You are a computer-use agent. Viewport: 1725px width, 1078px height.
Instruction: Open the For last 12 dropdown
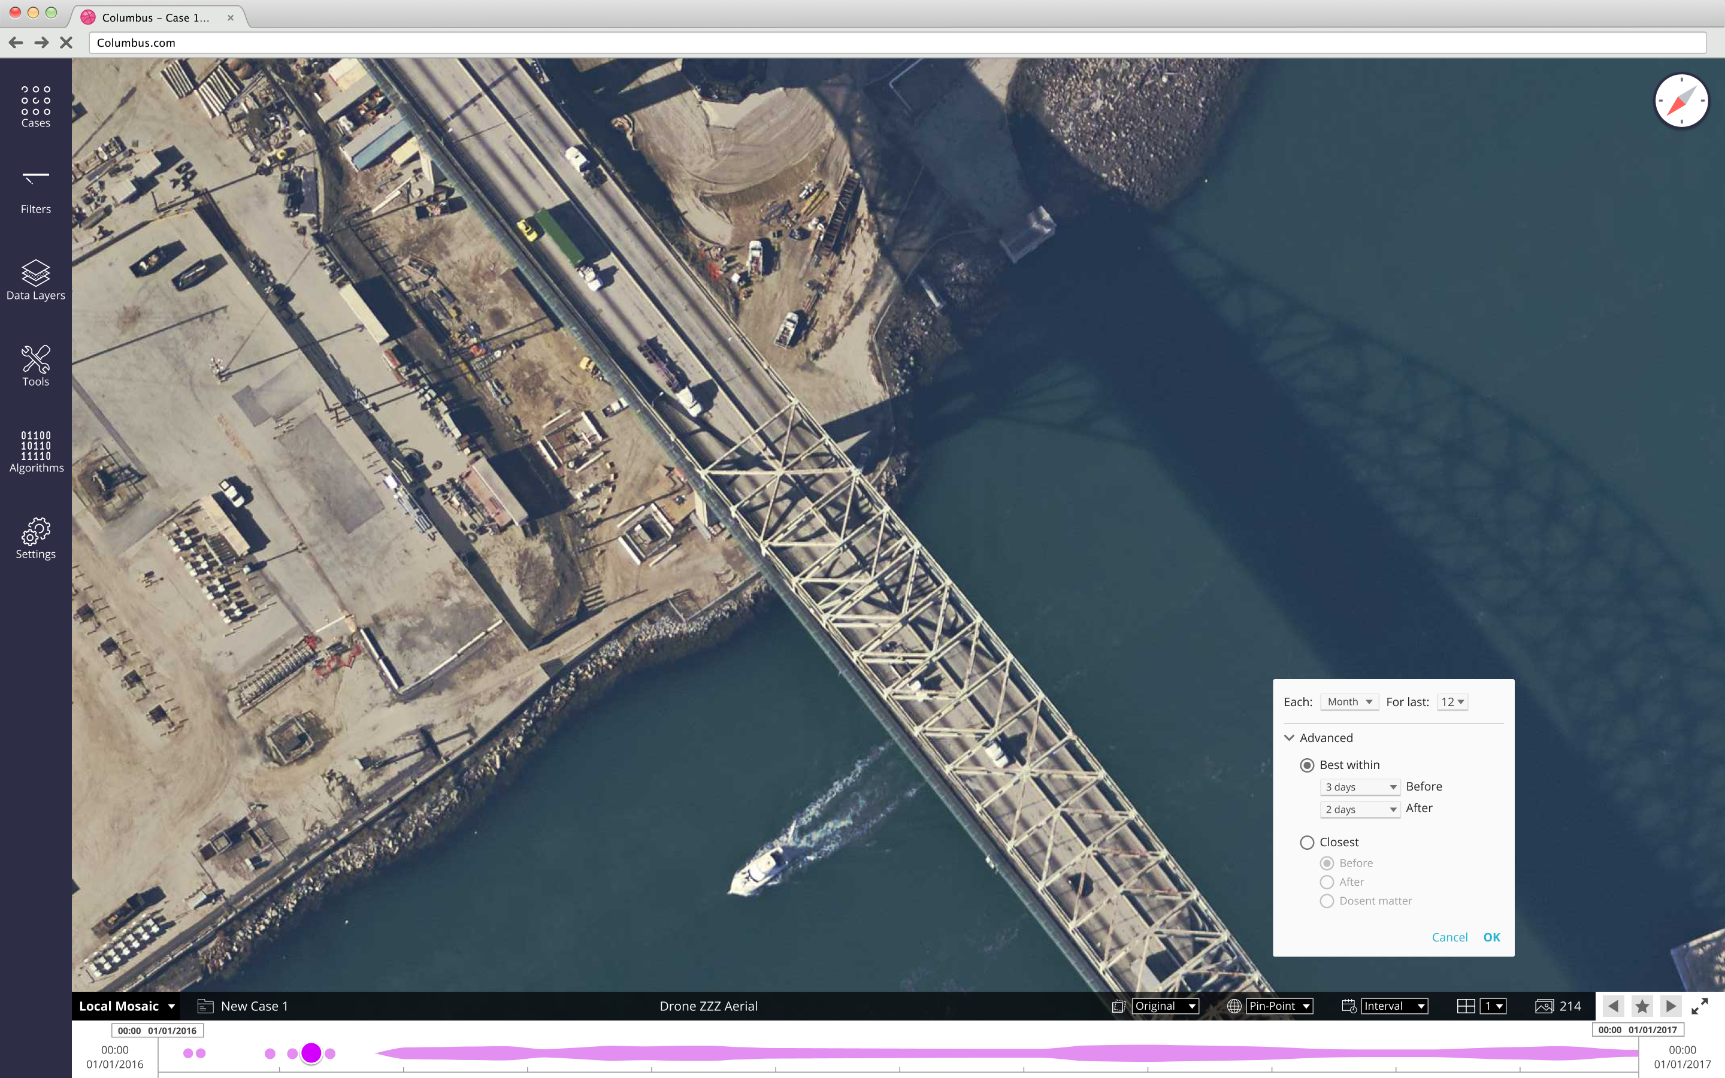click(x=1452, y=702)
